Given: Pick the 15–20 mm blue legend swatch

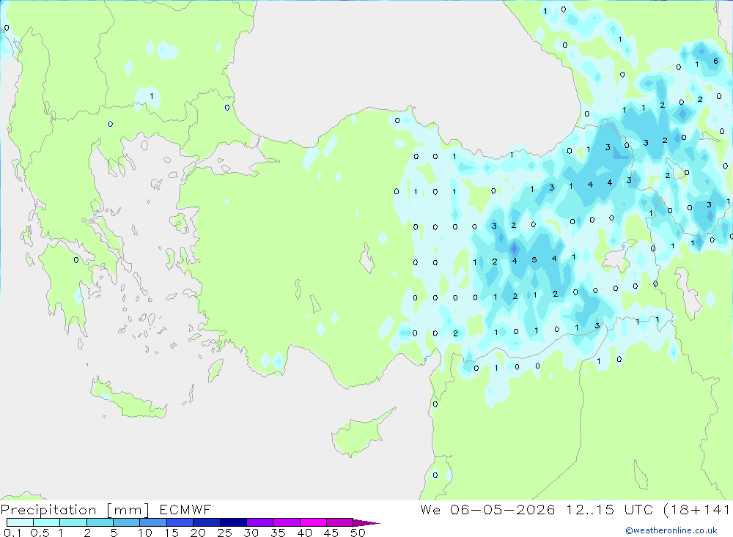Looking at the screenshot, I should point(180,522).
